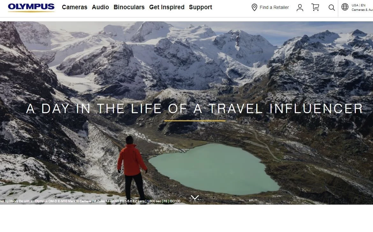This screenshot has width=373, height=232.
Task: Open the user account icon
Action: pyautogui.click(x=300, y=8)
